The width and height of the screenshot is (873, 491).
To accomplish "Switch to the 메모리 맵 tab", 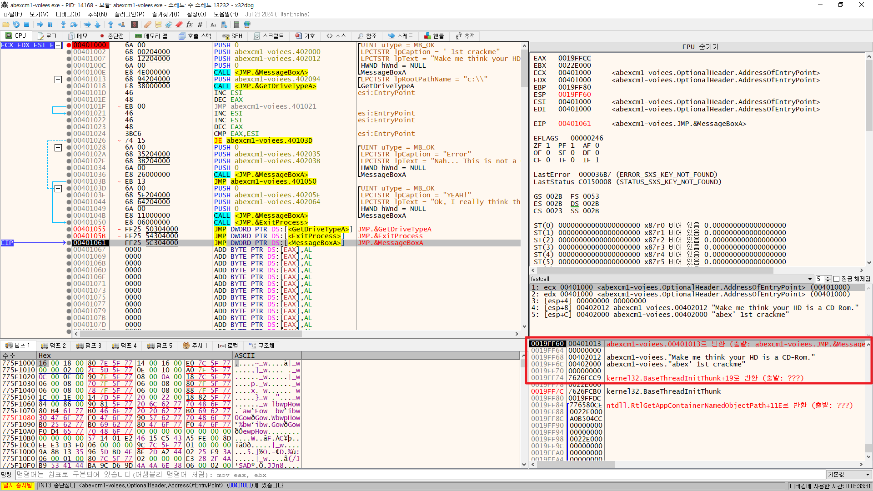I will (151, 36).
